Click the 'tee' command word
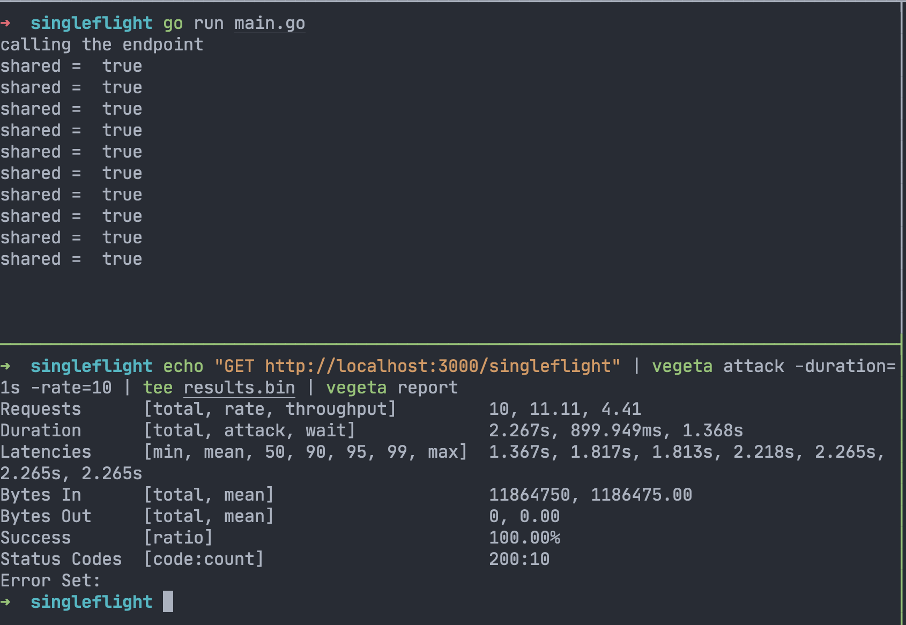 (158, 388)
